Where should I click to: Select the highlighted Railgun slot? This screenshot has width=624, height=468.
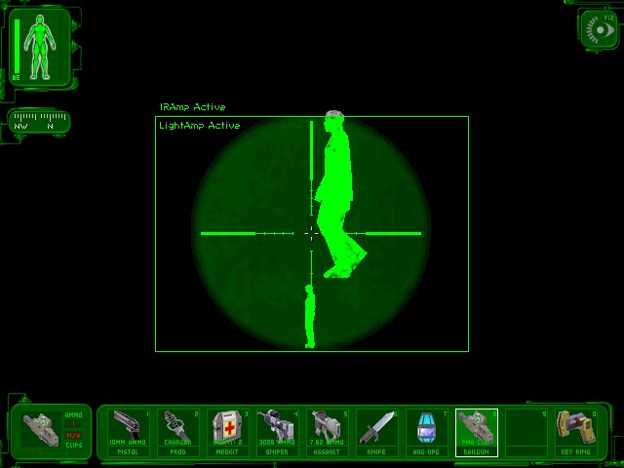click(x=477, y=431)
